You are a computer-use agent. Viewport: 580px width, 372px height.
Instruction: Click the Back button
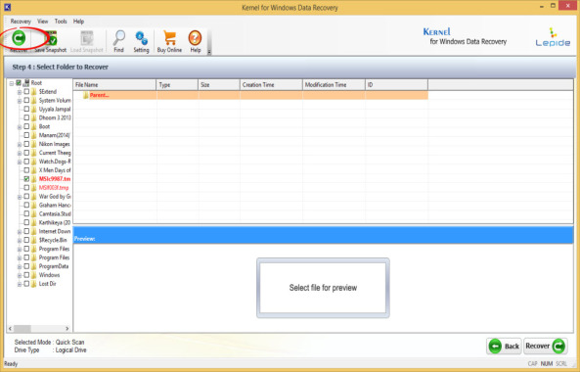point(504,347)
